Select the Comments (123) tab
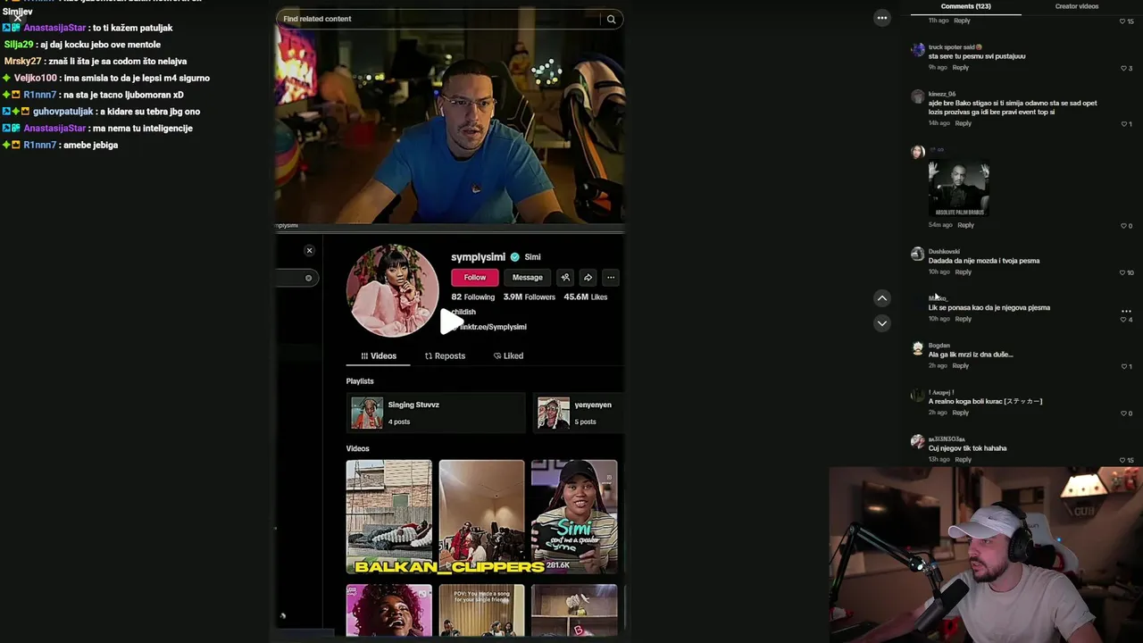1143x643 pixels. tap(965, 6)
